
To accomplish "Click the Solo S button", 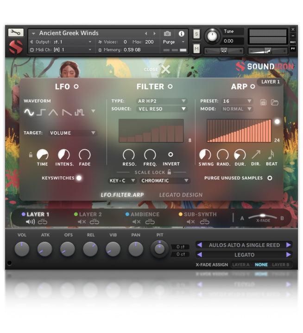I will tap(196, 34).
